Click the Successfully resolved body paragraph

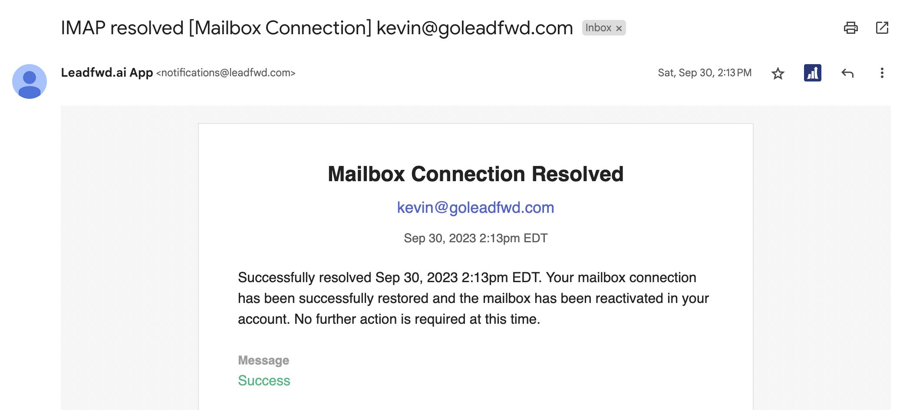tap(473, 298)
